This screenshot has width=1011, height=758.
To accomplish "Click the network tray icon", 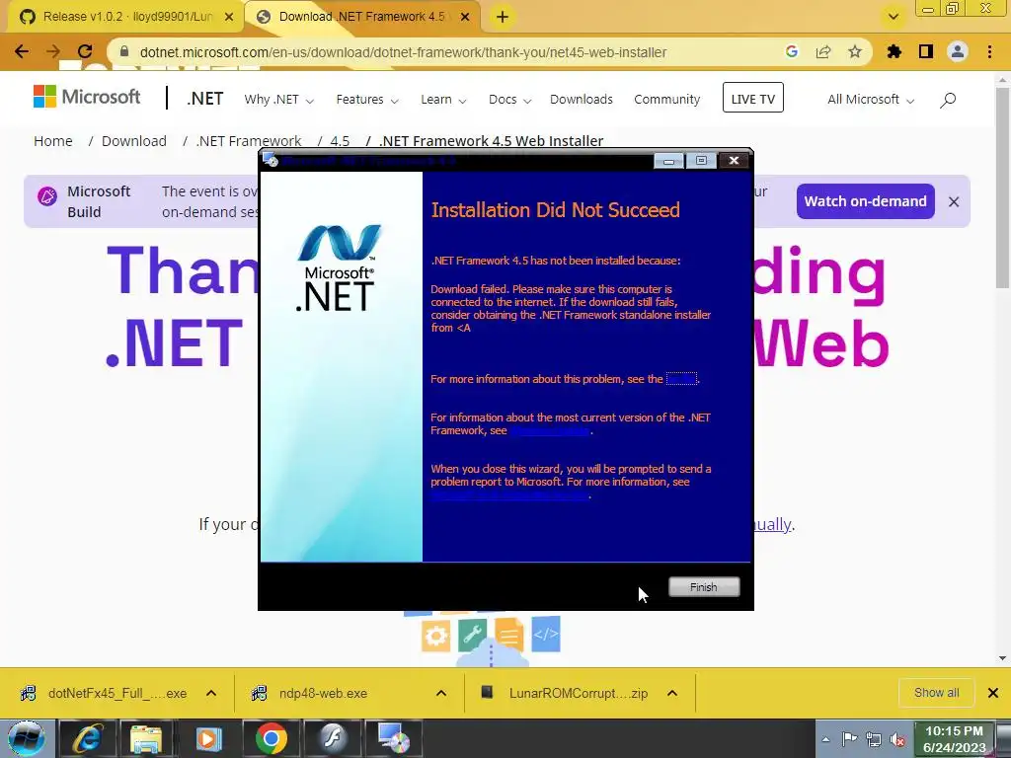I will 874,739.
